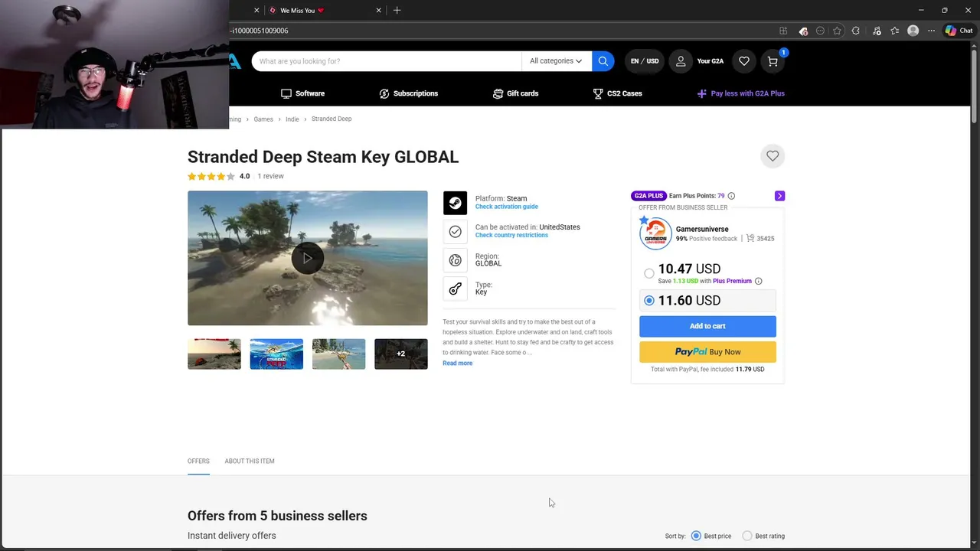980x551 pixels.
Task: Open Check activation guide link
Action: (506, 207)
